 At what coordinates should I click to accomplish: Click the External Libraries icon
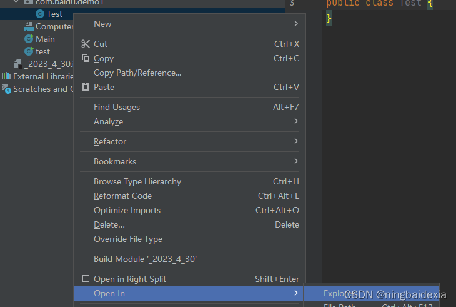pyautogui.click(x=6, y=76)
